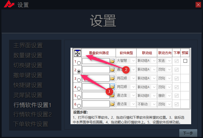
Task: Close the 设置 window
Action: pos(198,5)
